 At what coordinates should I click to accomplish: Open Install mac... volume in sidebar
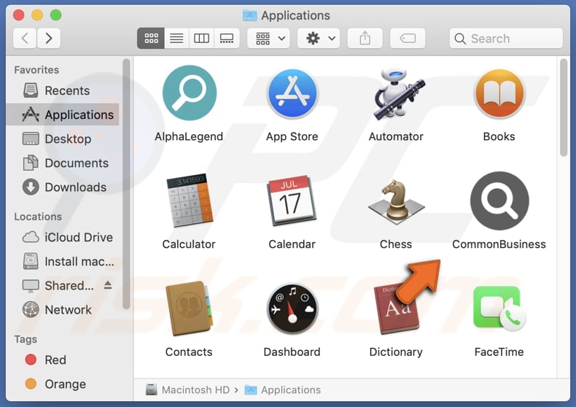[x=63, y=262]
